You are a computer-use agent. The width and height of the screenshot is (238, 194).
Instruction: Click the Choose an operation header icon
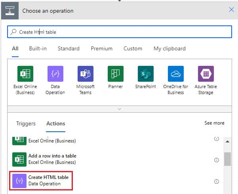coord(10,11)
